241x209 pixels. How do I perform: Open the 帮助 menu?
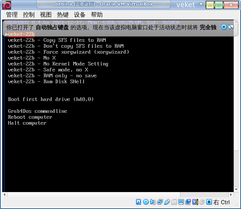coord(97,15)
